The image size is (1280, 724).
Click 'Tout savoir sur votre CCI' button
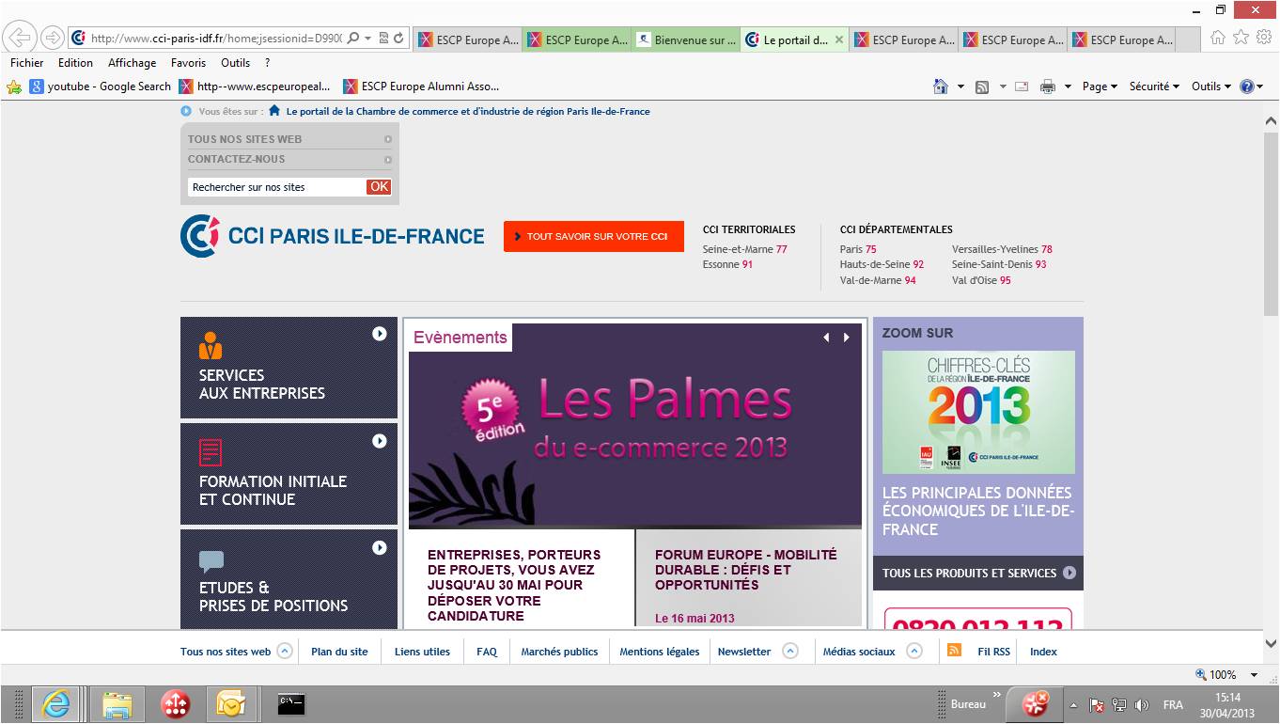point(593,237)
